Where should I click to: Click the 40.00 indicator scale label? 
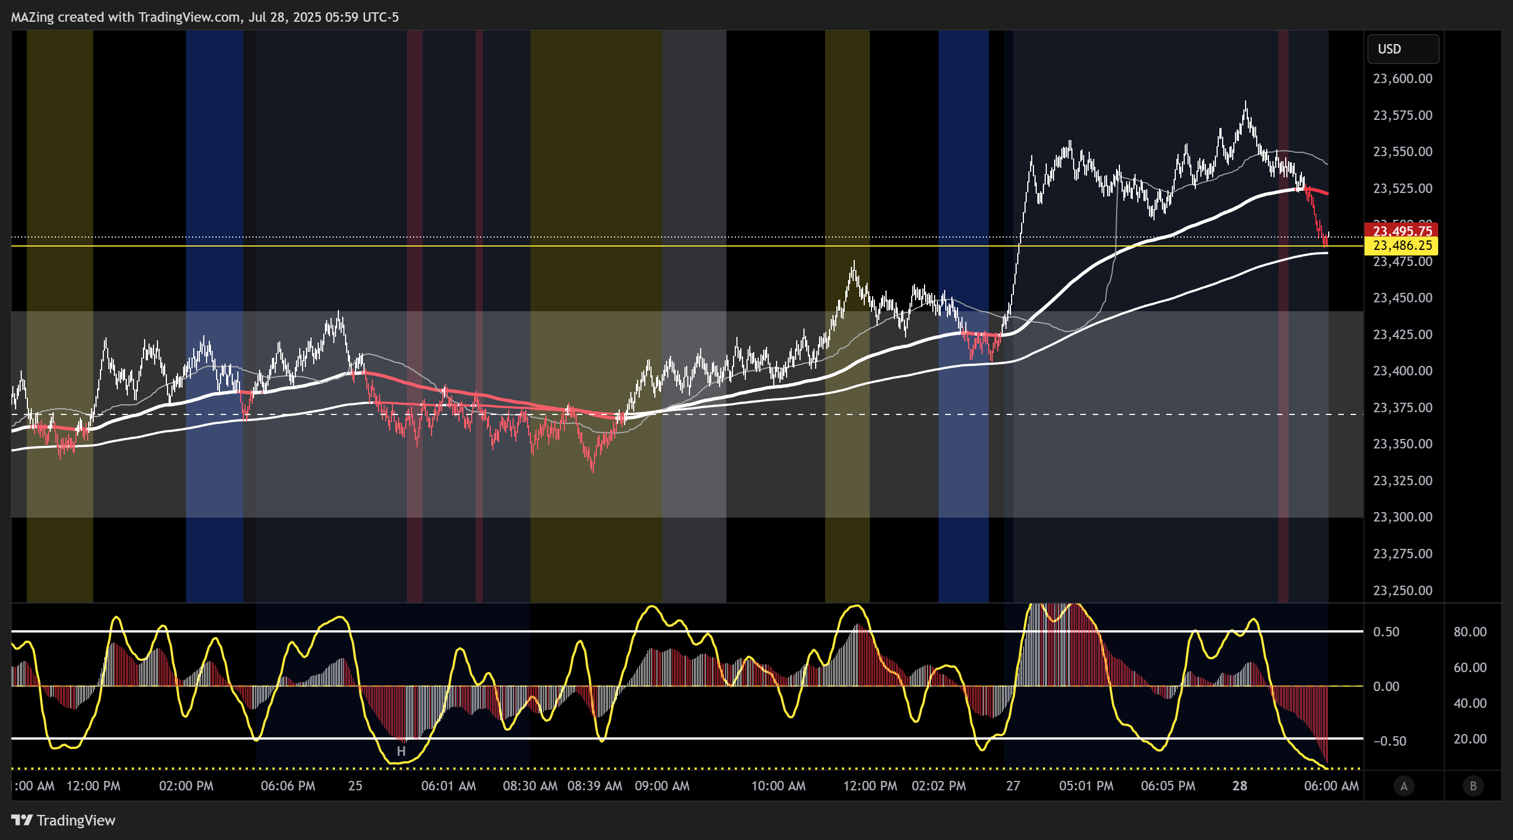tap(1470, 703)
